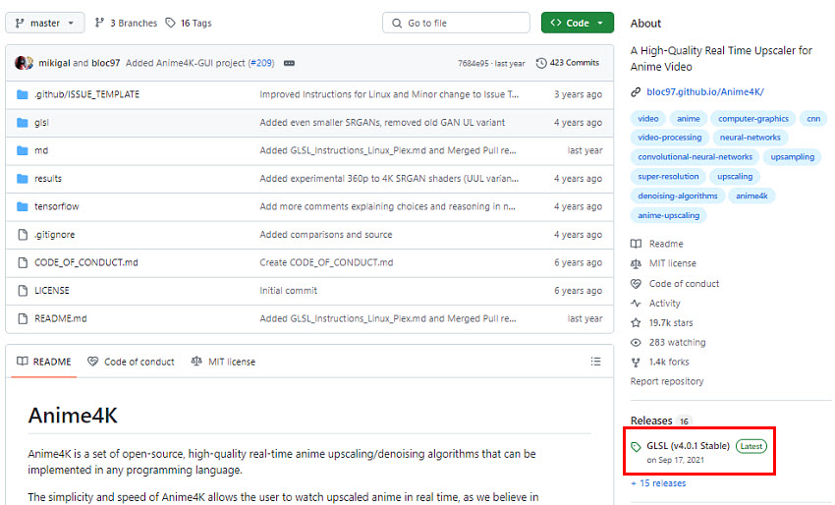View the 3 Branches link
The height and width of the screenshot is (505, 835).
point(134,23)
